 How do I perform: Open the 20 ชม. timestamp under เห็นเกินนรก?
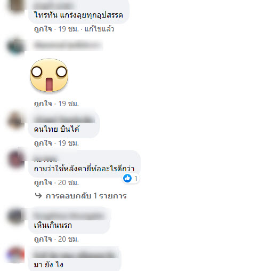(68, 239)
